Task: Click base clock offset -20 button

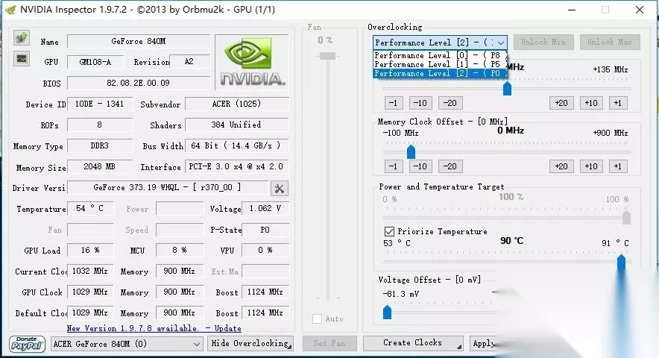Action: (450, 103)
